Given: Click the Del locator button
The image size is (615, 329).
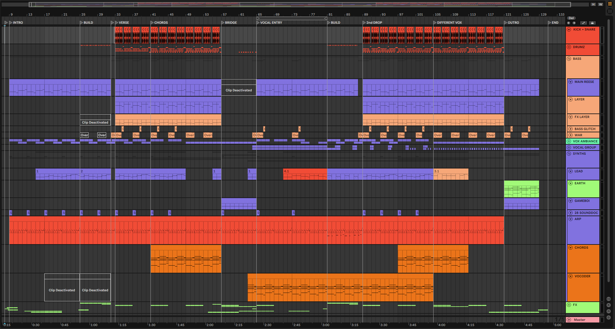Looking at the screenshot, I should [571, 18].
